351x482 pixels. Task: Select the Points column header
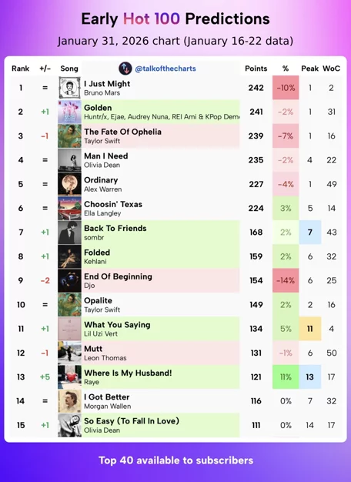256,69
